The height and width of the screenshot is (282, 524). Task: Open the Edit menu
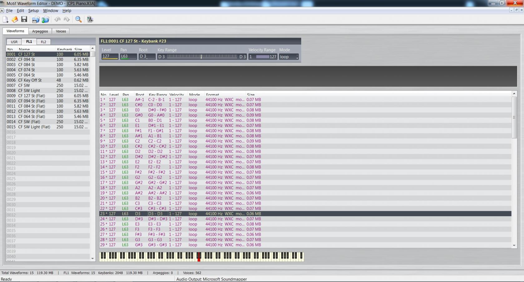[20, 11]
